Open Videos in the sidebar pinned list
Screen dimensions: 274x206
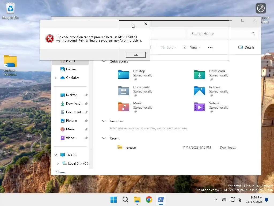[x=71, y=138]
